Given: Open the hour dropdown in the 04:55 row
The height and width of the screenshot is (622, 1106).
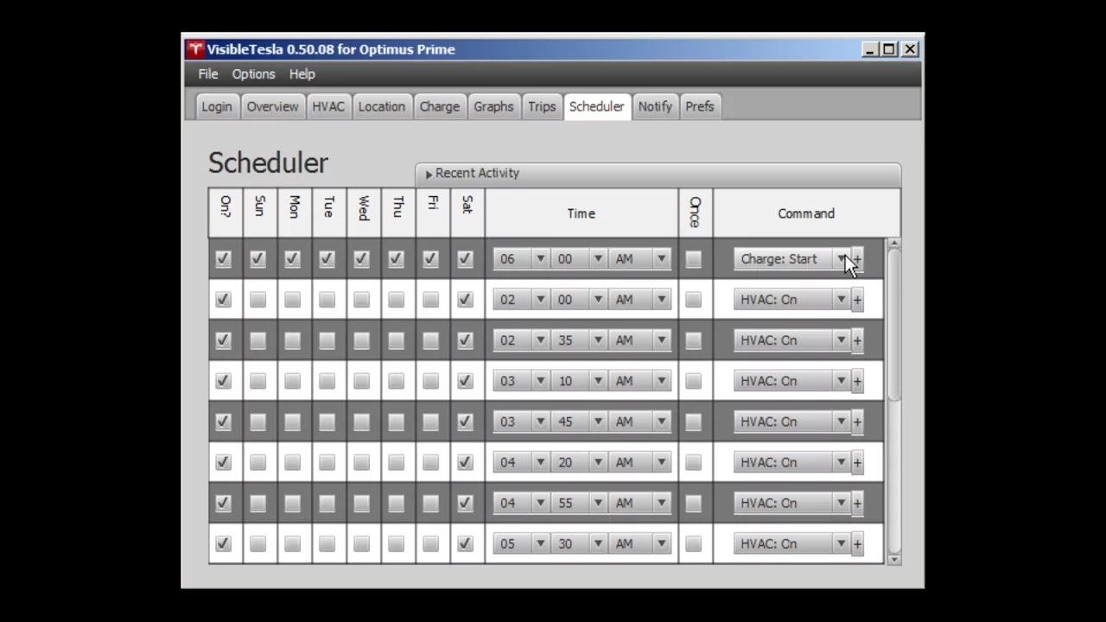Looking at the screenshot, I should click(521, 503).
